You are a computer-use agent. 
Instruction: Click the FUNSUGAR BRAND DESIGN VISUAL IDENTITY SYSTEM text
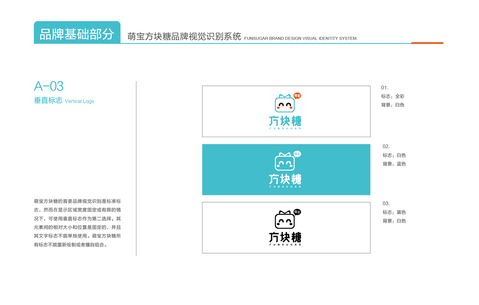(x=300, y=39)
